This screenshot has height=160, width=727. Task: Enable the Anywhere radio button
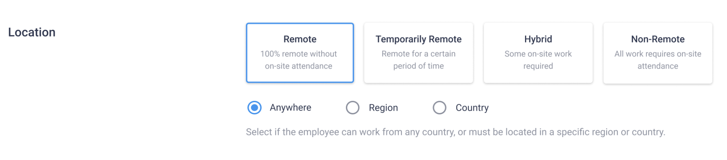point(254,108)
